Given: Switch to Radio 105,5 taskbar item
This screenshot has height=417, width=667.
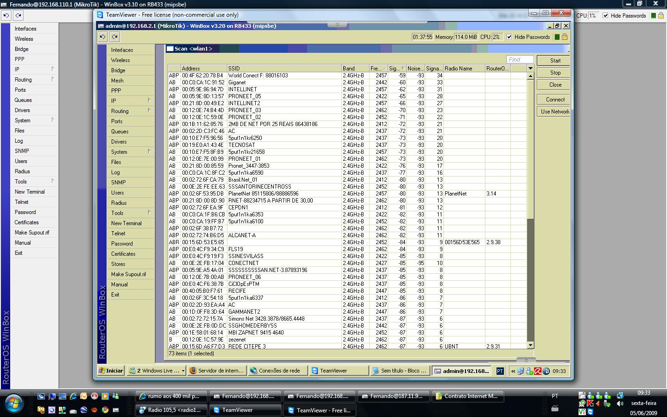Looking at the screenshot, I should click(x=170, y=410).
